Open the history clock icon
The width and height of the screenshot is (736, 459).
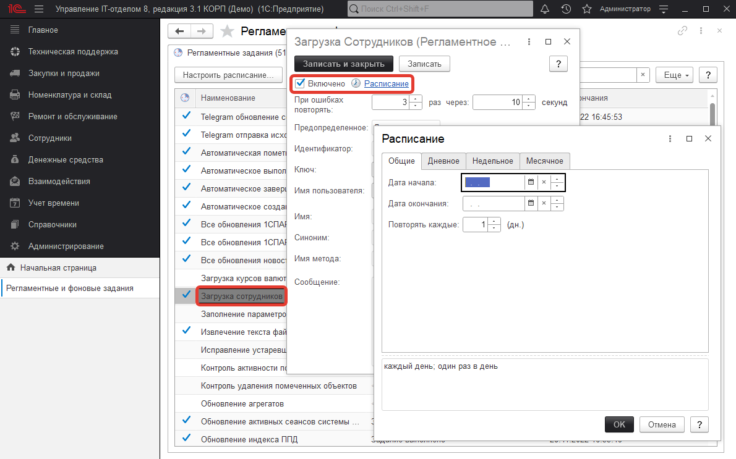tap(566, 9)
